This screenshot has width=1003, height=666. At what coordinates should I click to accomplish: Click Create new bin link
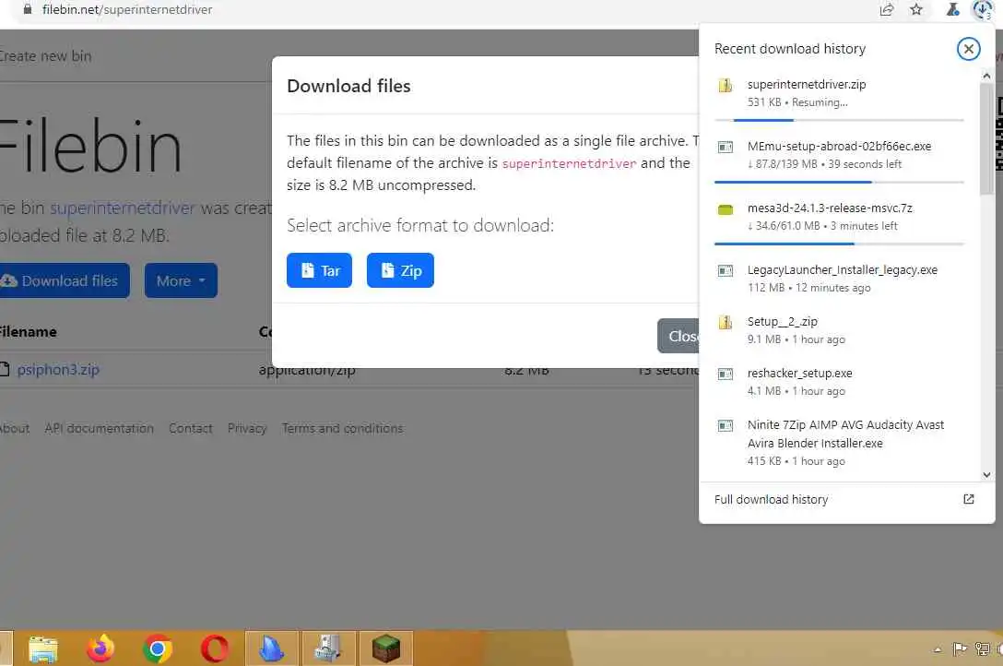click(x=45, y=56)
